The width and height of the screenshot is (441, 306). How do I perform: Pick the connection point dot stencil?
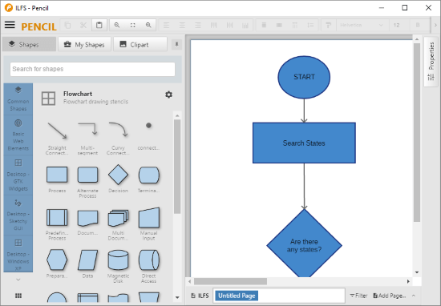148,136
